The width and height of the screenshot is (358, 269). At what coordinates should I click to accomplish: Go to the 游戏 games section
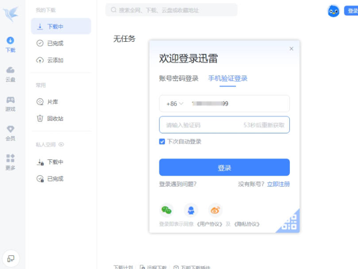click(x=10, y=104)
